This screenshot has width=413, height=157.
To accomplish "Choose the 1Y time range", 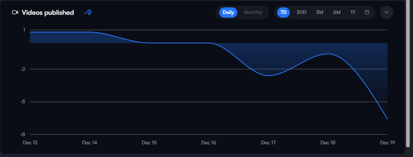I will [x=353, y=12].
